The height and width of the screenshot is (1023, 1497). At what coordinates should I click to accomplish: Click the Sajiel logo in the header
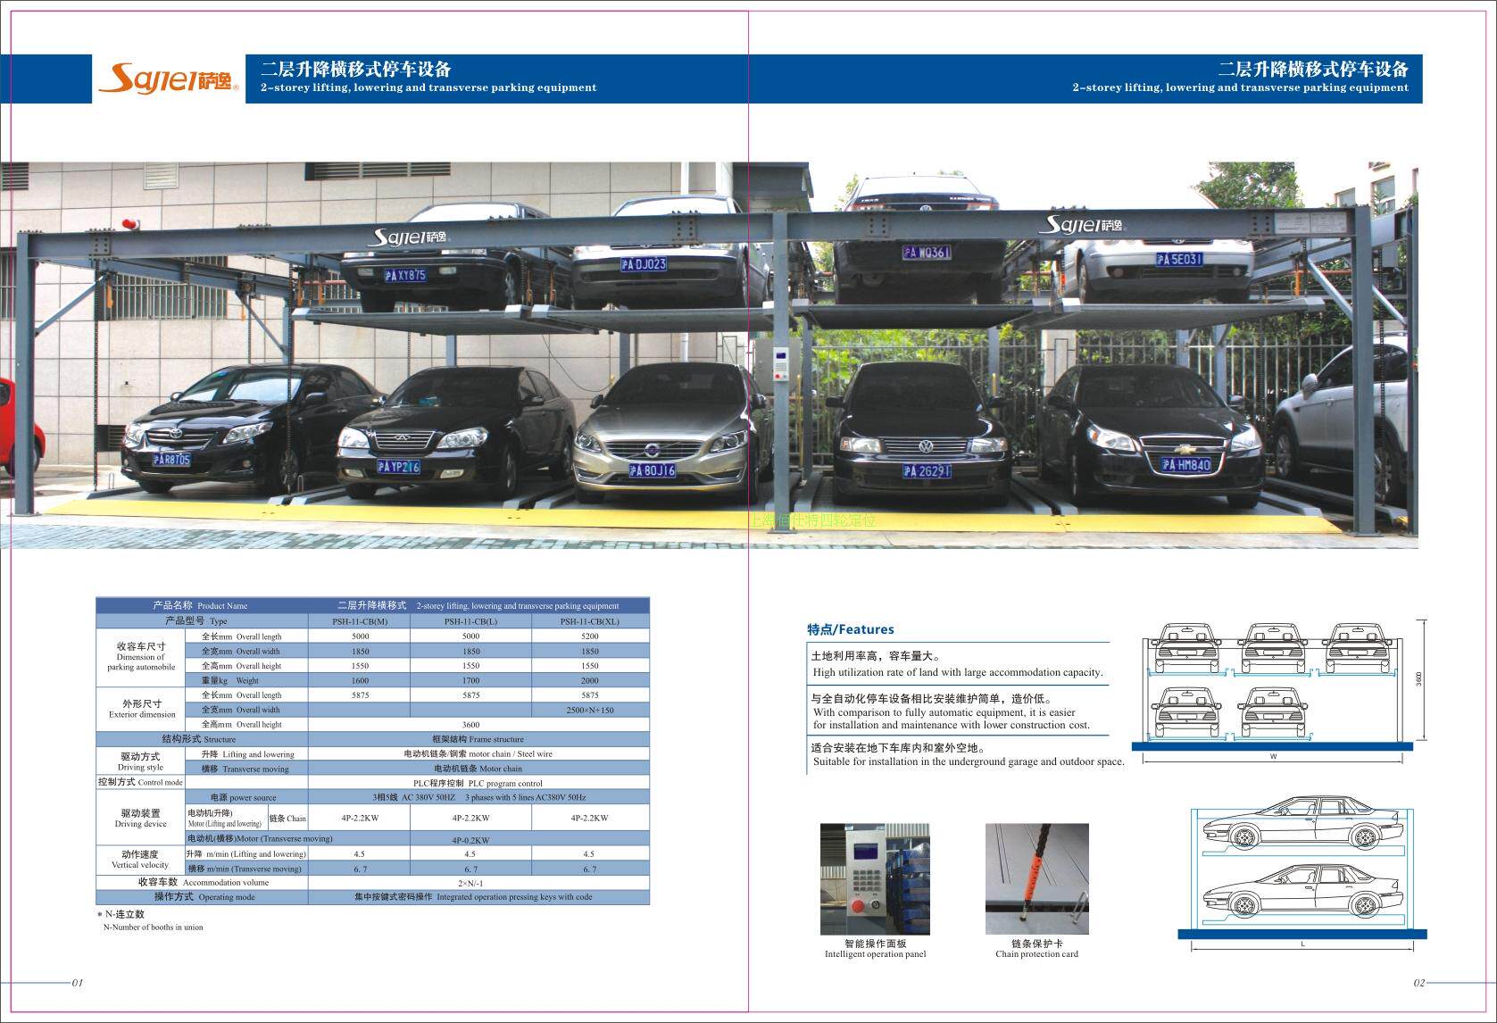coord(169,78)
